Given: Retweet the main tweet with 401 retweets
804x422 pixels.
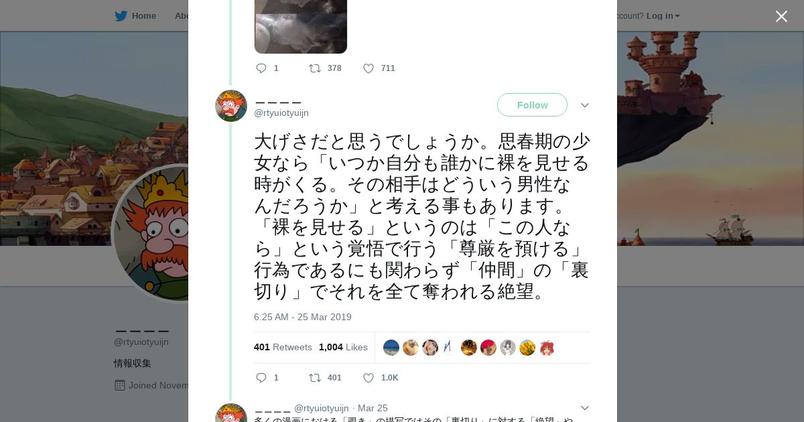Looking at the screenshot, I should (x=314, y=378).
